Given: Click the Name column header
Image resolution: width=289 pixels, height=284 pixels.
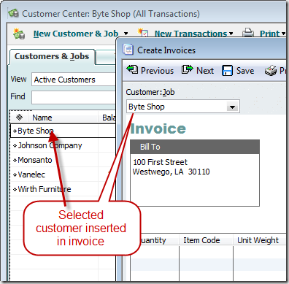Looking at the screenshot, I should [x=63, y=118].
